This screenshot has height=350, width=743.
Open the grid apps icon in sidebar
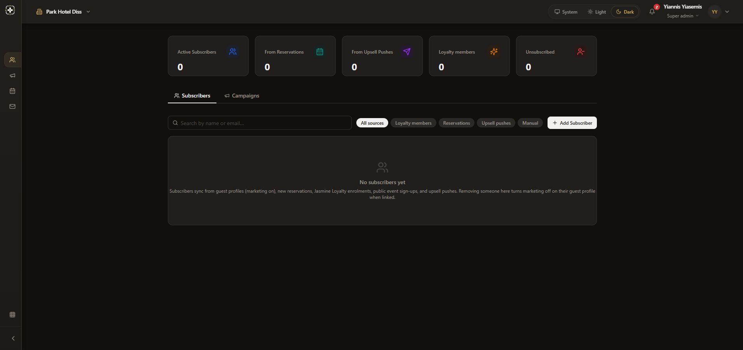[x=12, y=315]
